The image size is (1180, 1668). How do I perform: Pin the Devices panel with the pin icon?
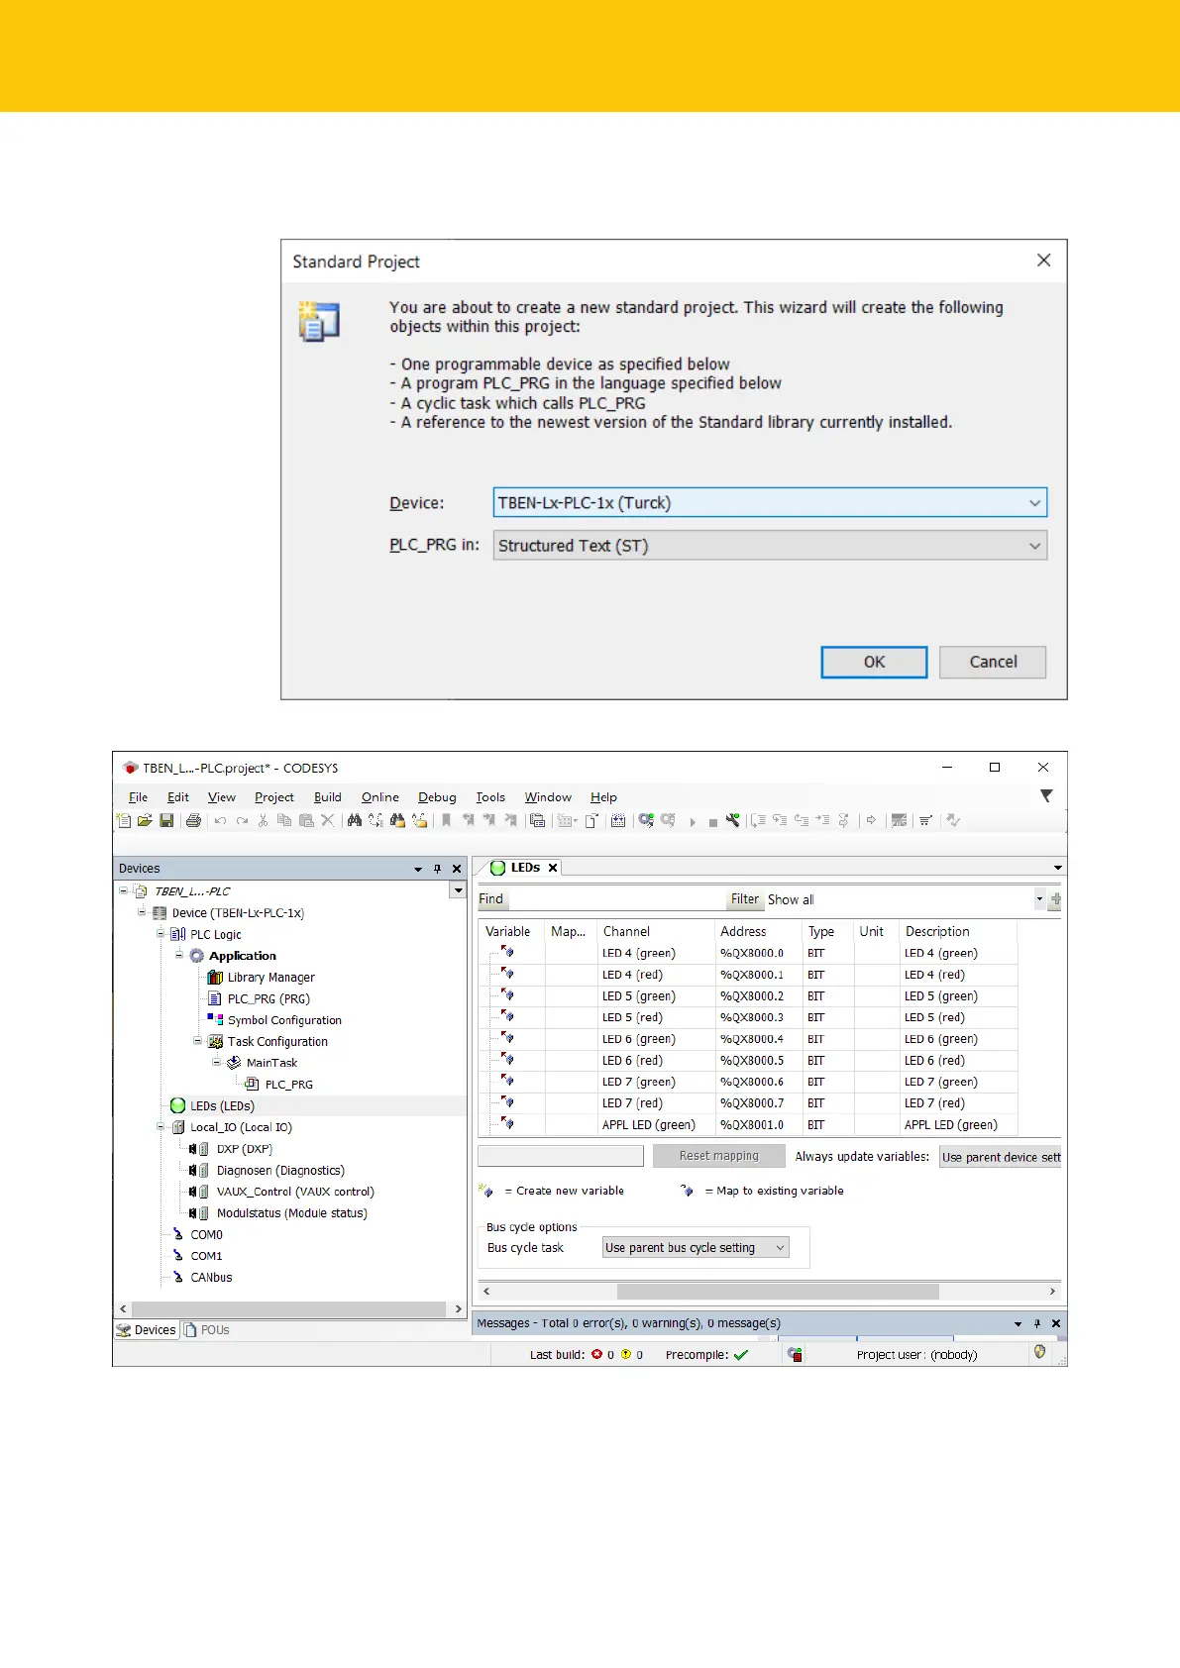(x=437, y=869)
